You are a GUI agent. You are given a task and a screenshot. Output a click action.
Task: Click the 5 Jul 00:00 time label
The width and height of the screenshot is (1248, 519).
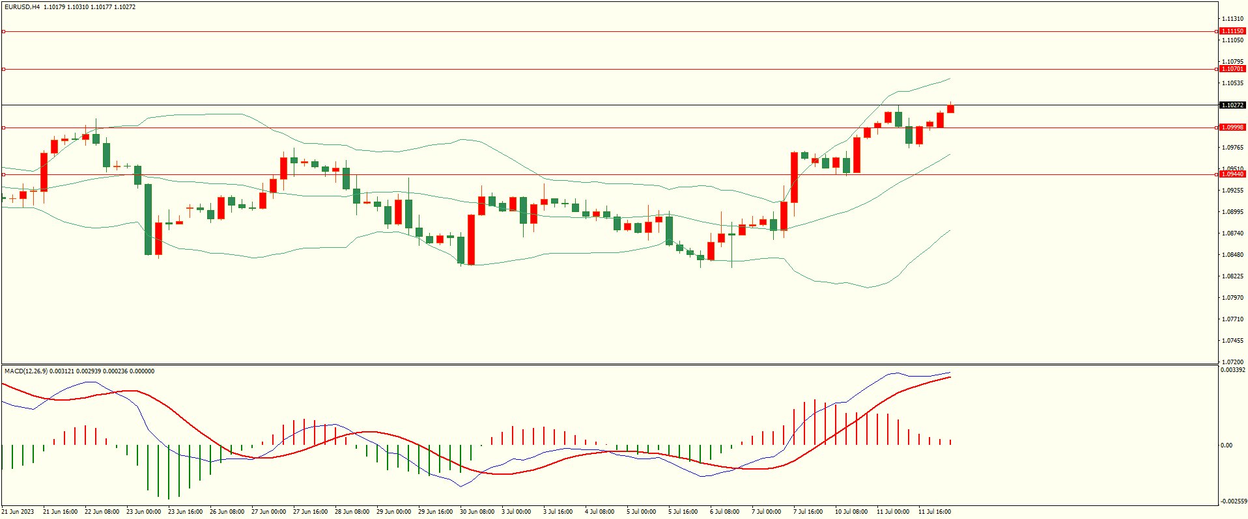coord(641,512)
